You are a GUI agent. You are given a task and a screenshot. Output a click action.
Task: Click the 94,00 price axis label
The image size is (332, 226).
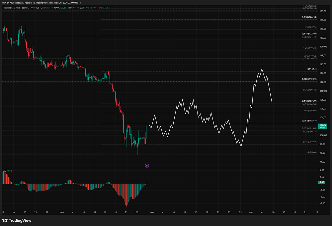tap(322, 162)
